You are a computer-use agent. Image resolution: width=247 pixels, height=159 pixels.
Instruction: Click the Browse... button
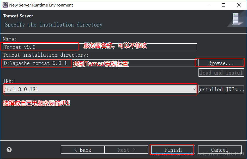221,63
